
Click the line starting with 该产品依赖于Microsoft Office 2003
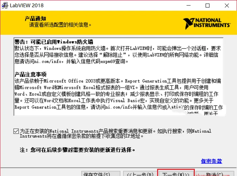pyautogui.click(x=117, y=81)
